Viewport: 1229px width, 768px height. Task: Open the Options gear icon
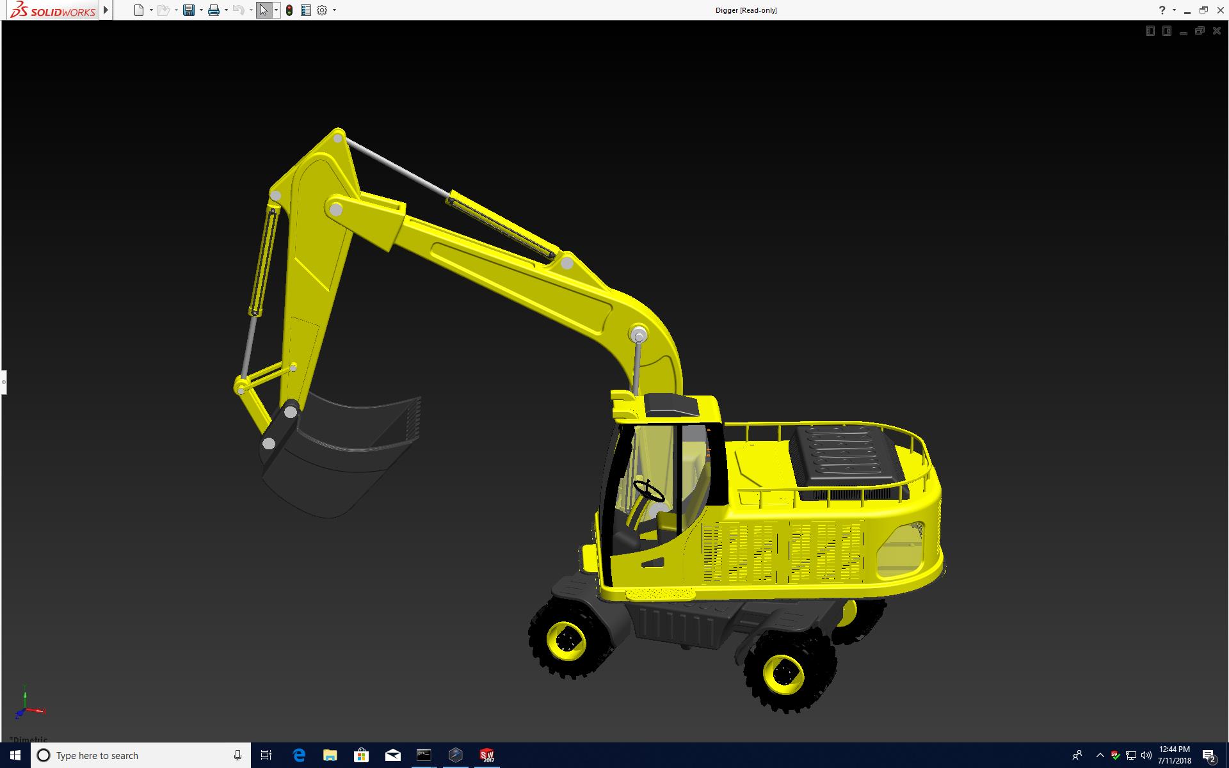(x=322, y=10)
